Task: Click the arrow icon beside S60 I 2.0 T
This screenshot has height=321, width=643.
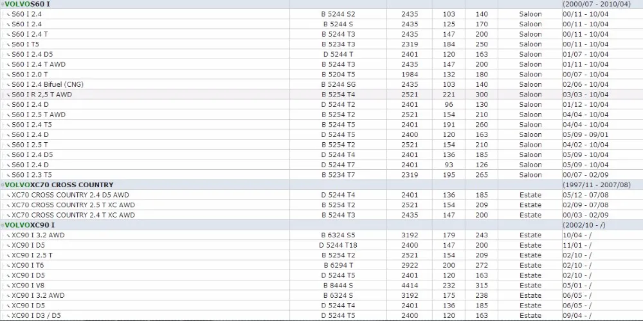Action: 8,75
